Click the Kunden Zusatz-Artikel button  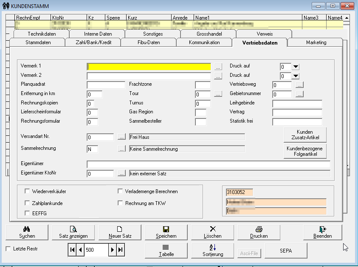point(305,135)
